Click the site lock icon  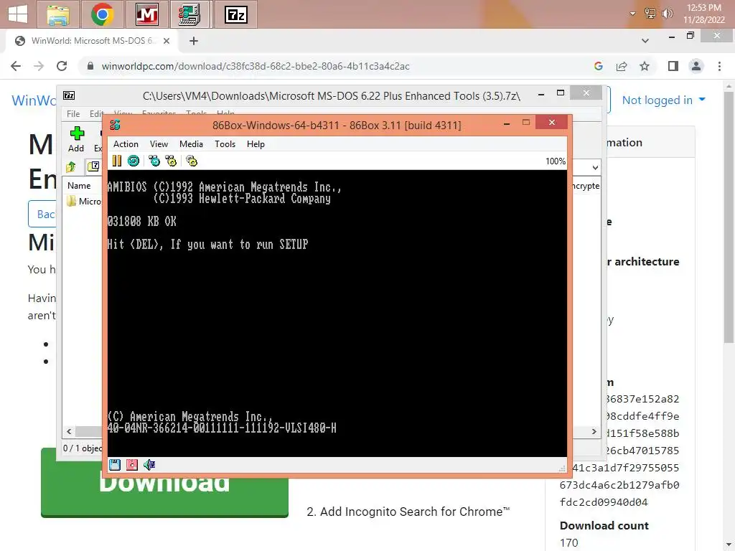pos(90,66)
